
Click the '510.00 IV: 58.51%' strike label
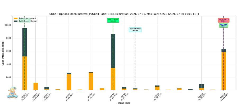[158, 97]
